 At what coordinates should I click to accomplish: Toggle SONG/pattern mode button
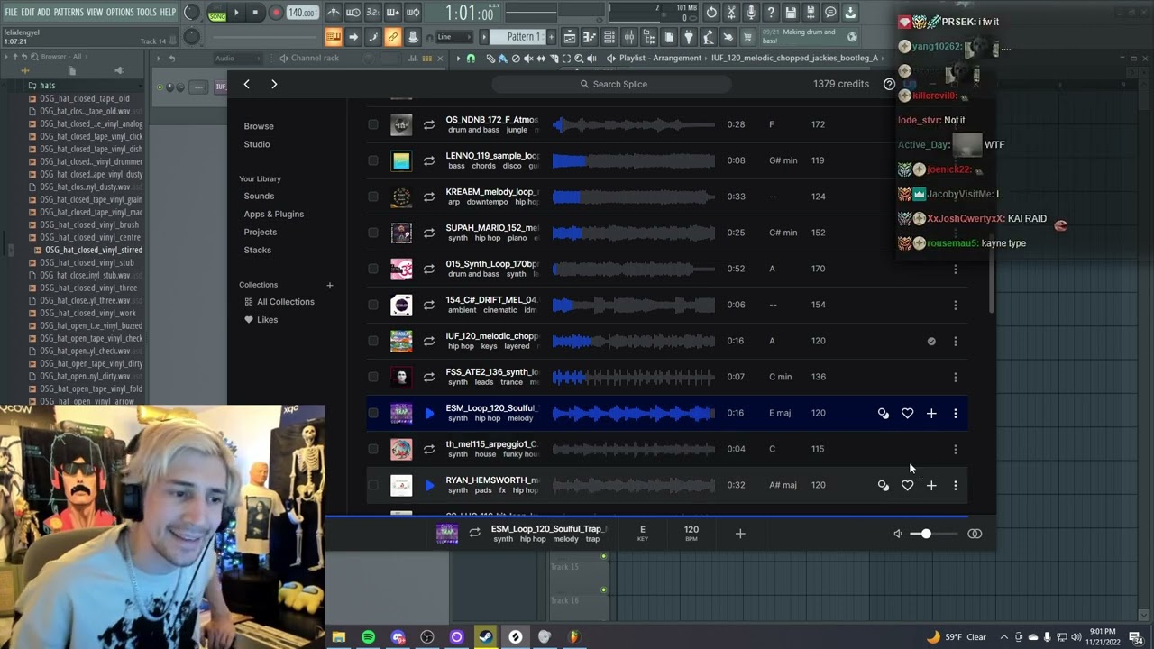217,14
